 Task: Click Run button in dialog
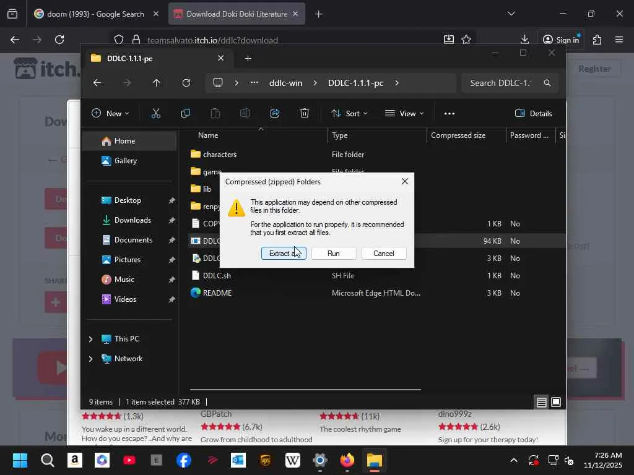pos(334,253)
